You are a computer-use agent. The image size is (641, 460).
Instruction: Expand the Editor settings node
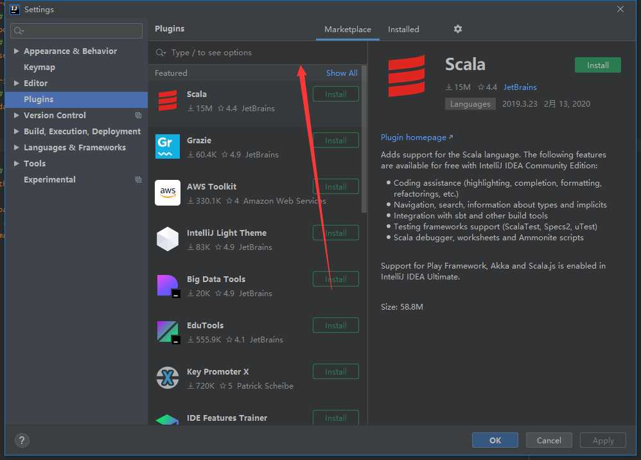pyautogui.click(x=16, y=83)
